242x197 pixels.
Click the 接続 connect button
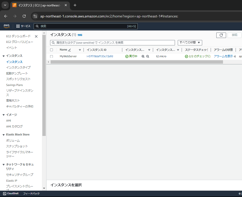pos(235,35)
